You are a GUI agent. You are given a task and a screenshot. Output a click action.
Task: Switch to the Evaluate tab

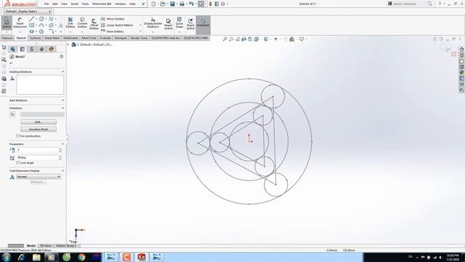105,38
